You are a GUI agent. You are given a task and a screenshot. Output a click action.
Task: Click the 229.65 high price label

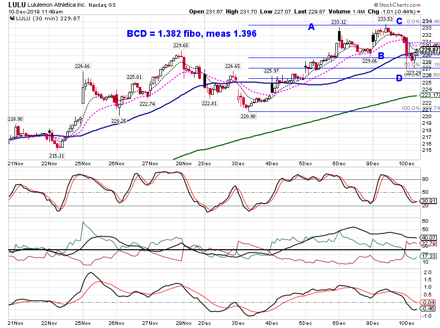(x=181, y=46)
